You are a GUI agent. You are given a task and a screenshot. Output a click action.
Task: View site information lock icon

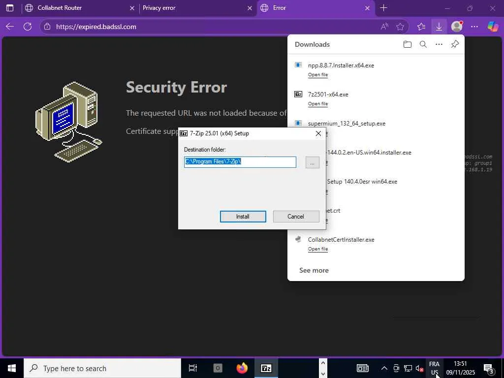47,27
